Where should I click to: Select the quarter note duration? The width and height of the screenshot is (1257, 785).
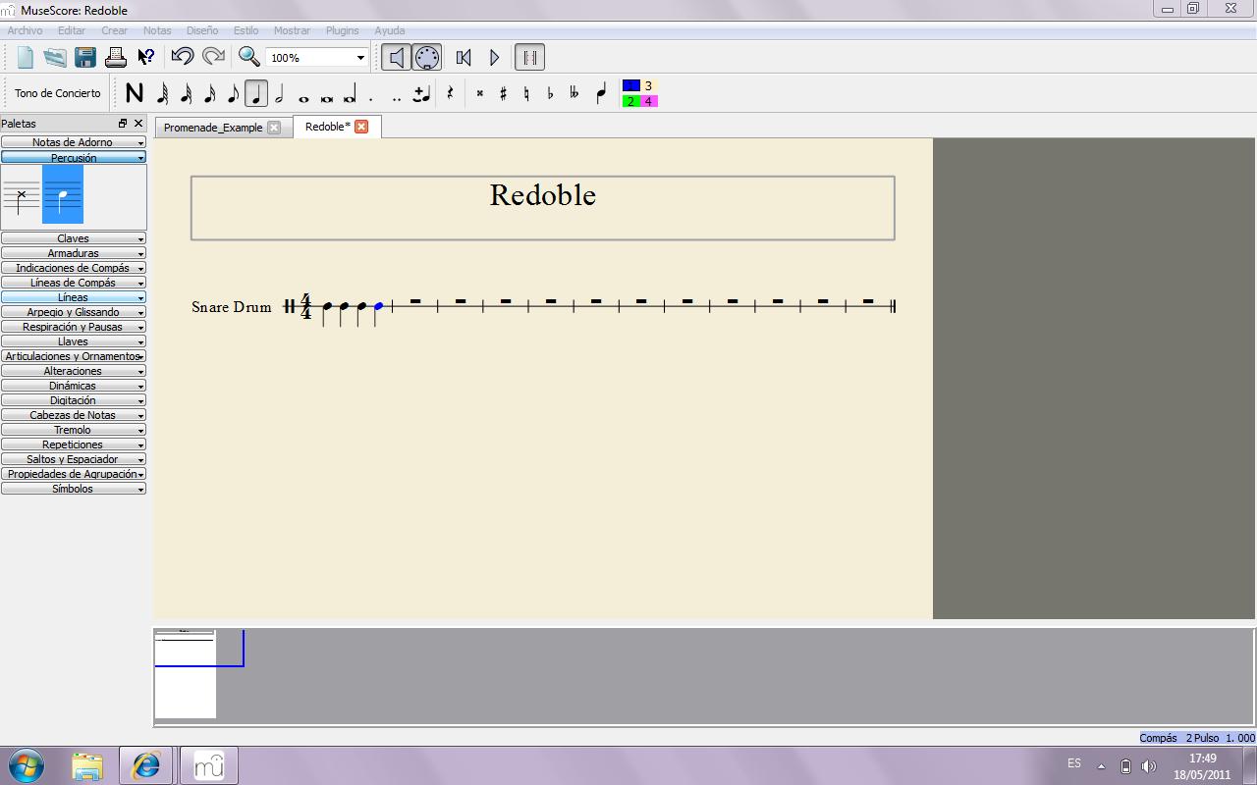pyautogui.click(x=255, y=92)
